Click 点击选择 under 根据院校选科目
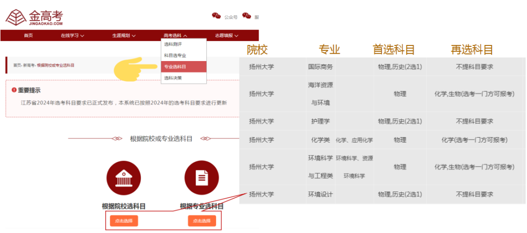The image size is (527, 233). click(x=123, y=221)
